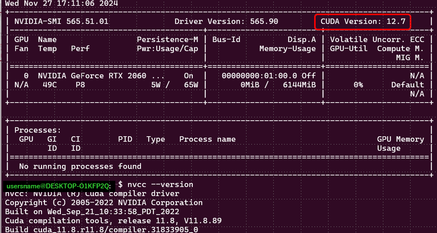437x233 pixels.
Task: Click the Persistence-M On indicator
Action: (188, 76)
